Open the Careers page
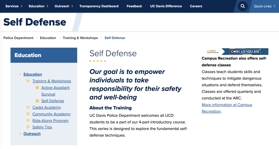The image size is (279, 149). click(x=196, y=6)
